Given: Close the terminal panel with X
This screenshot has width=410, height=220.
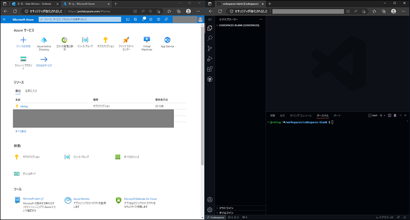Looking at the screenshot, I should coord(405,115).
